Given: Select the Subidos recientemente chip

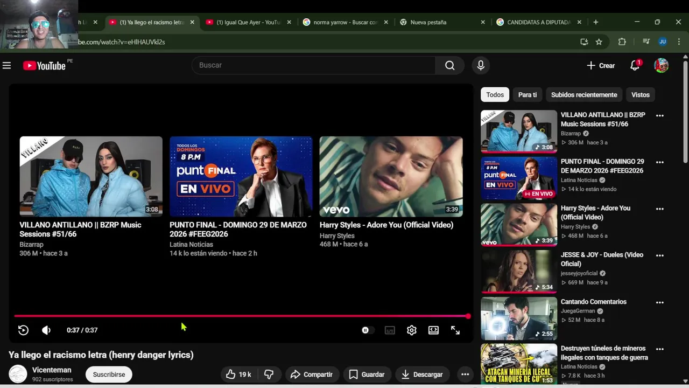Looking at the screenshot, I should (x=584, y=95).
